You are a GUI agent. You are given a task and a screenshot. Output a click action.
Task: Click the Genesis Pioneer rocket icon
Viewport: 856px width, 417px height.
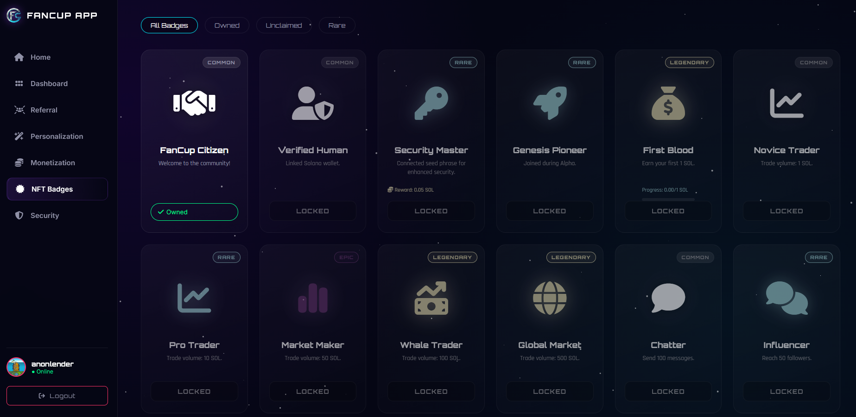click(x=550, y=103)
